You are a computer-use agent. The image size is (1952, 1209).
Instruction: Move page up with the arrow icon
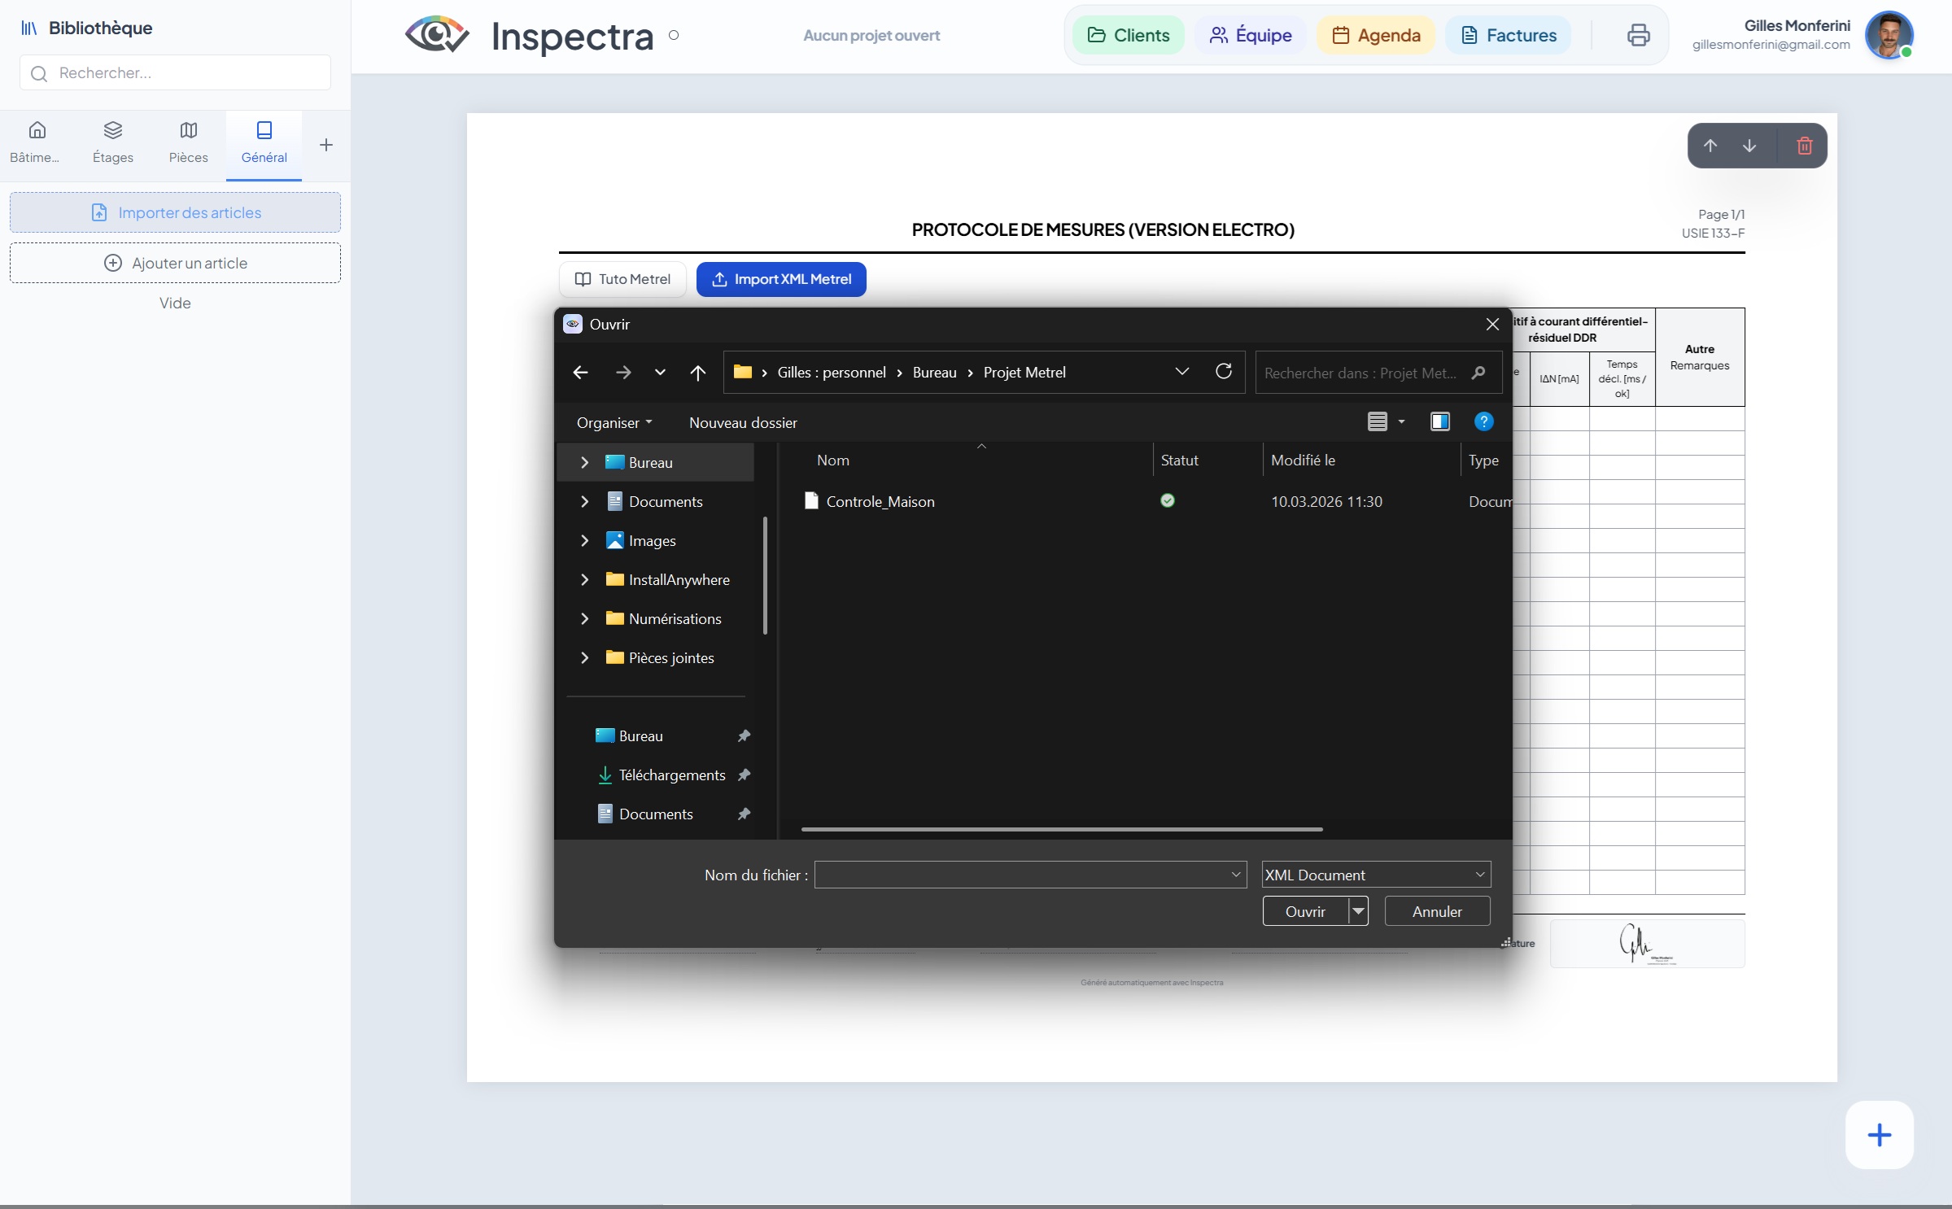pyautogui.click(x=1710, y=146)
